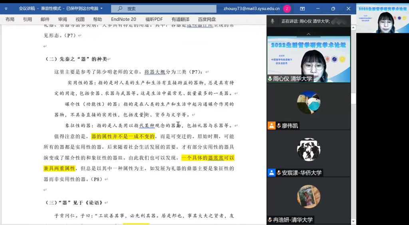Click the orange person icon beside 廖伟凯
The height and width of the screenshot is (225, 409).
click(x=272, y=126)
